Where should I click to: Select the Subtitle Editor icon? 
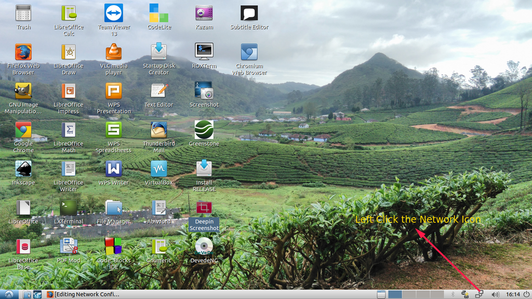pos(249,13)
